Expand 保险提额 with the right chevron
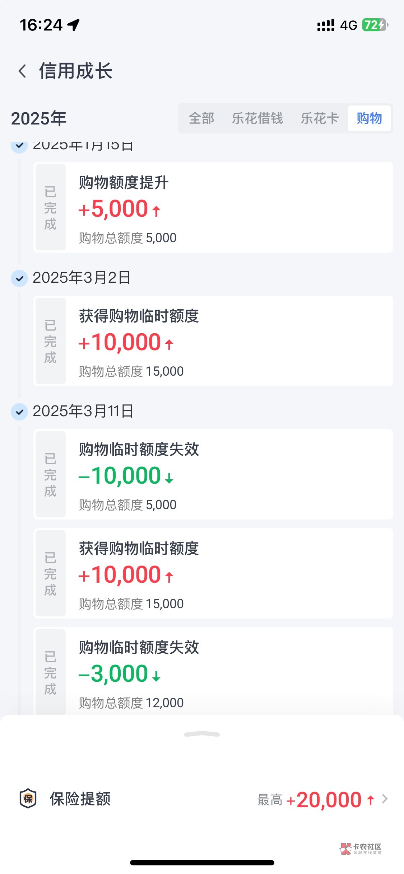The image size is (404, 874). pyautogui.click(x=385, y=799)
